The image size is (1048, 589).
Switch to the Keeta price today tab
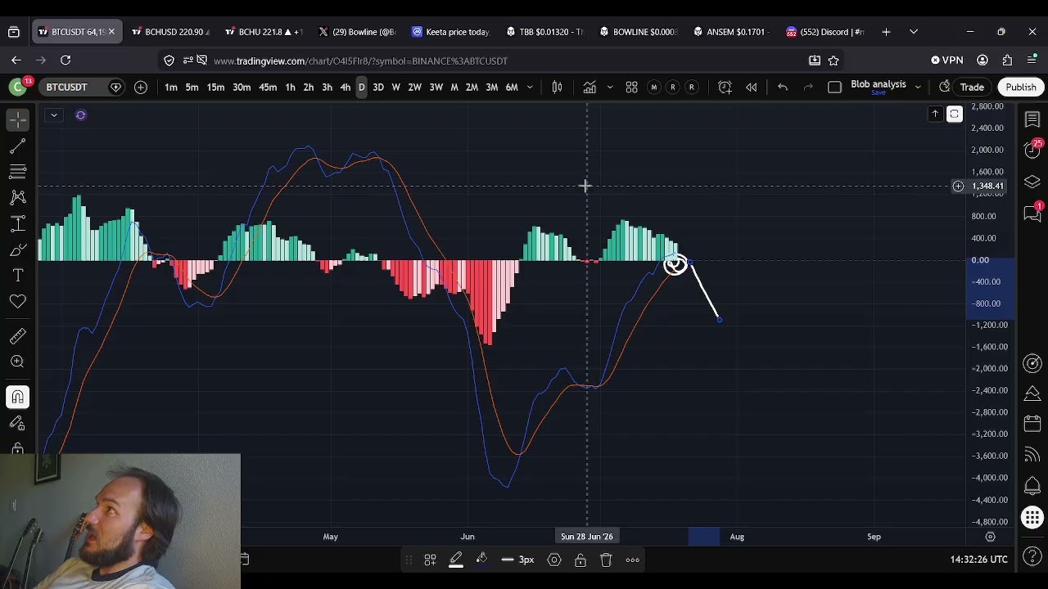450,32
